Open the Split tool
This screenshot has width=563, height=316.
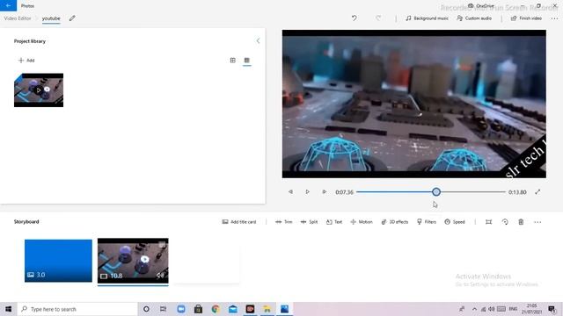309,222
